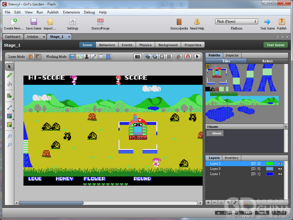Click the move layer up arrow
The width and height of the screenshot is (293, 220).
[221, 203]
